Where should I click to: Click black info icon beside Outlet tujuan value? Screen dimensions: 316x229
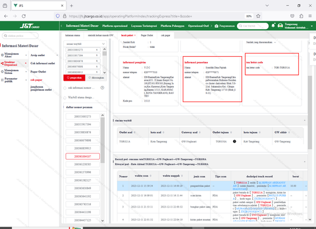234,141
